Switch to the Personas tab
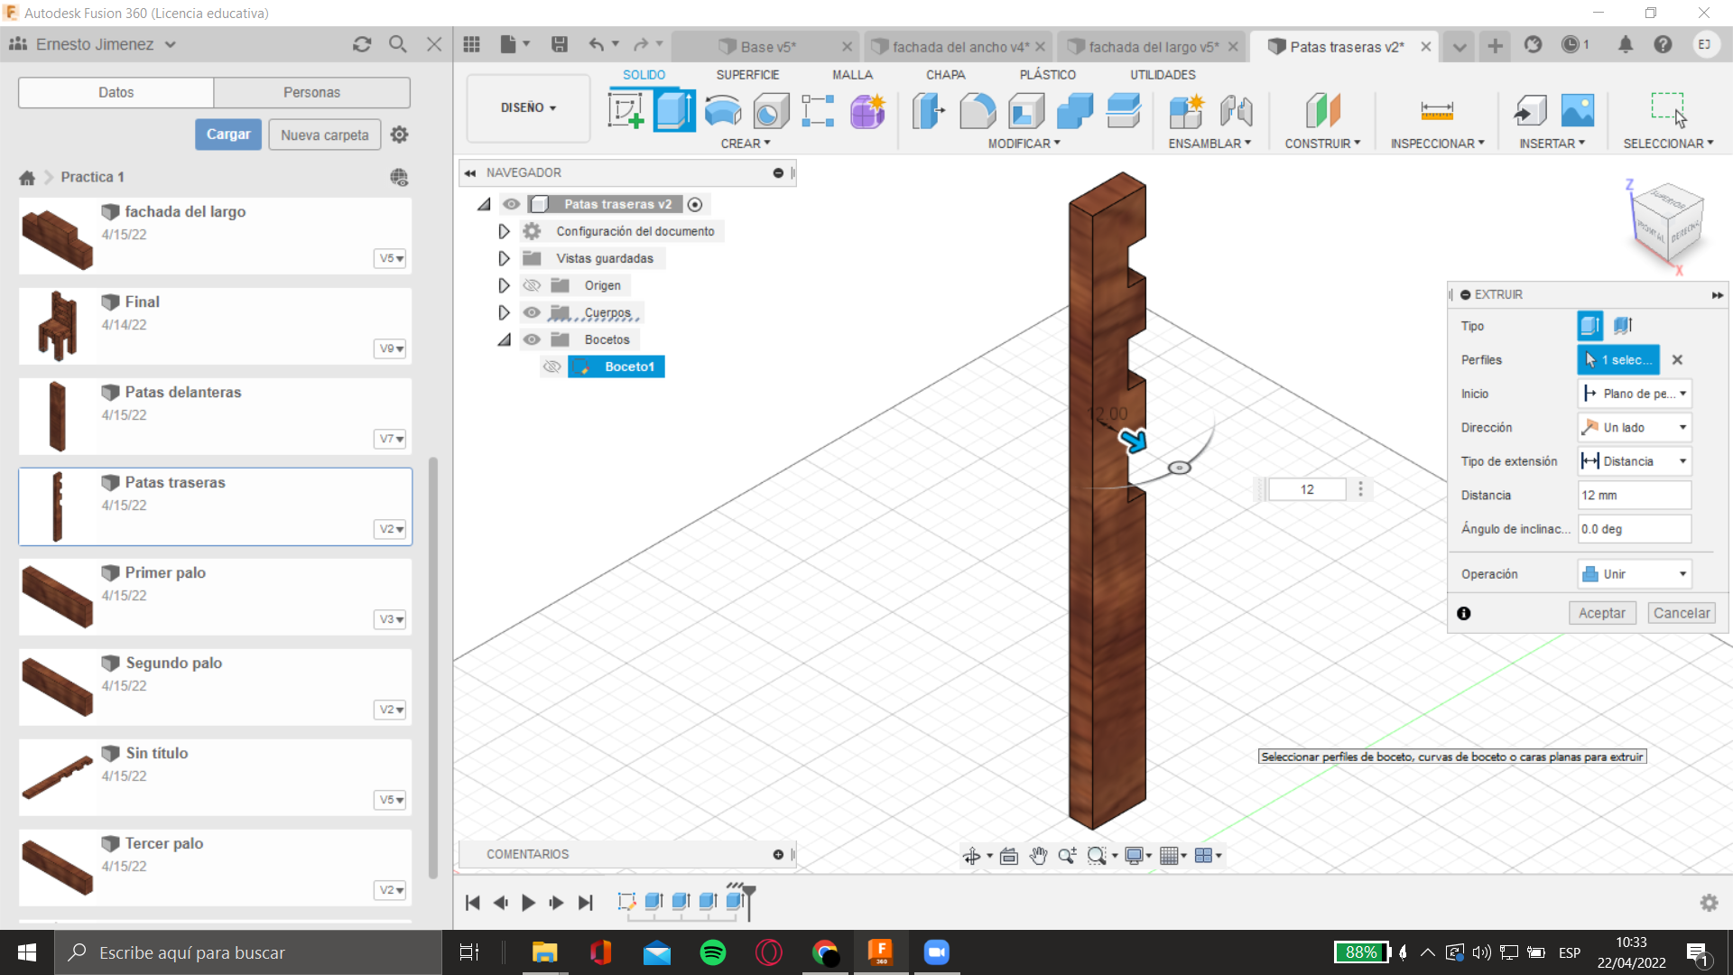The image size is (1733, 975). [311, 92]
